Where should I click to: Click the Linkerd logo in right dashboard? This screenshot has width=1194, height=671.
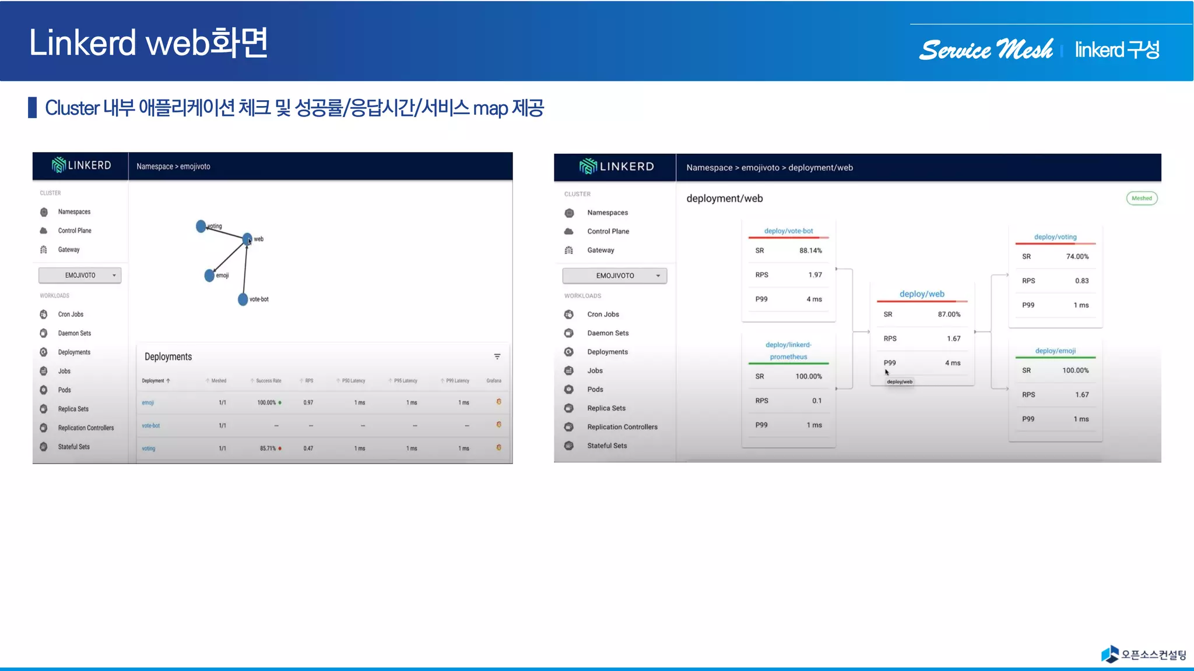click(616, 167)
